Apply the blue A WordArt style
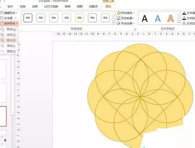Screen dimensions: 195x148 [x=158, y=18]
